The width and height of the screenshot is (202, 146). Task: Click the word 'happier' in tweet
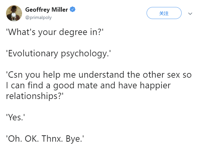pyautogui.click(x=155, y=85)
